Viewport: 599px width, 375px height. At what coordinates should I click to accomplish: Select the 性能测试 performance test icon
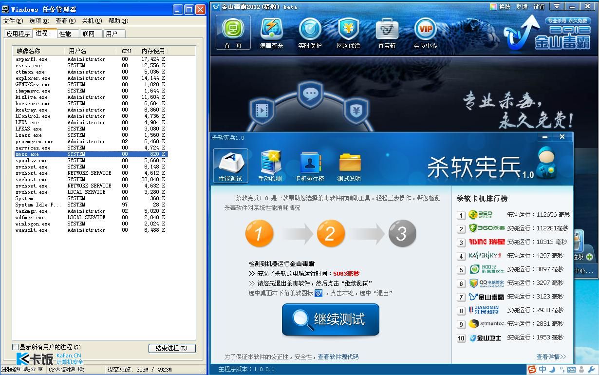coord(230,166)
